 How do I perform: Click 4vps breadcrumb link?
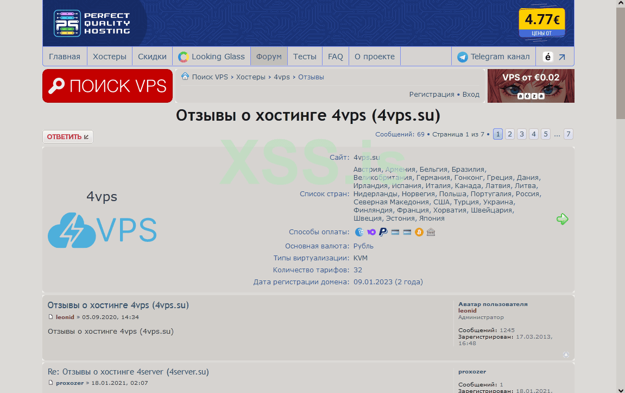pyautogui.click(x=282, y=77)
